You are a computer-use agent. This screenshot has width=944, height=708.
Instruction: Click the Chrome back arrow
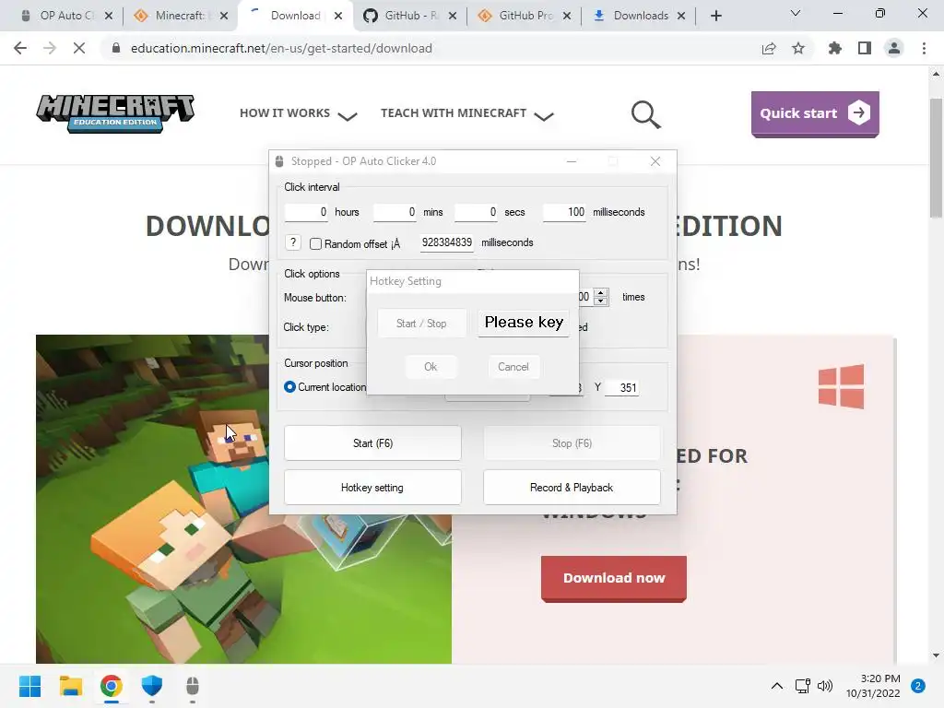tap(20, 48)
